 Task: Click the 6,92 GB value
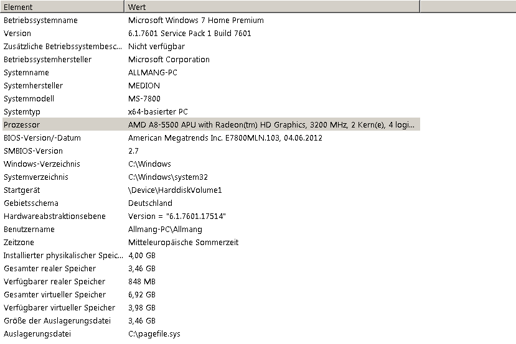142,295
